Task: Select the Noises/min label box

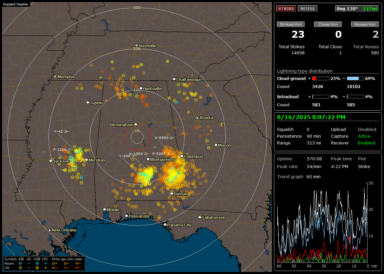Action: [x=365, y=24]
